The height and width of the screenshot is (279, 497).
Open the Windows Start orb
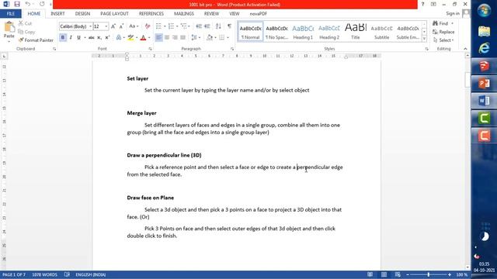coord(484,11)
